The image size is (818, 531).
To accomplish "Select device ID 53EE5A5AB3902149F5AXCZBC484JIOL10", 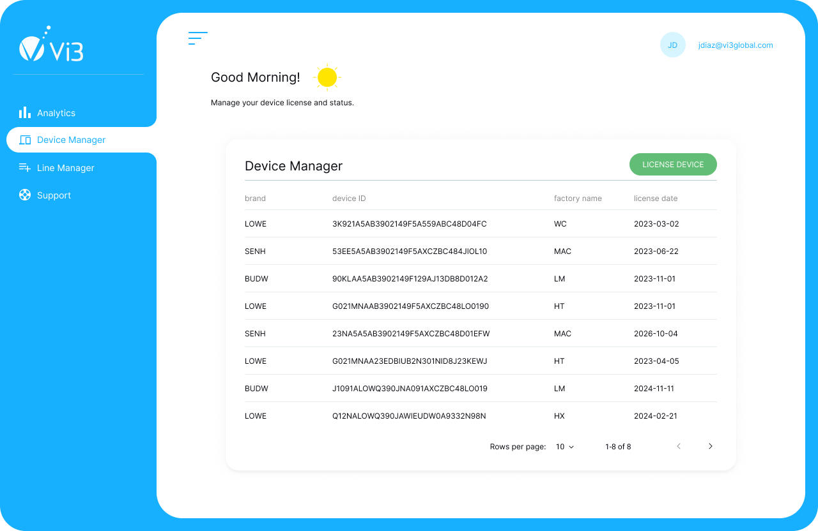I will point(410,251).
